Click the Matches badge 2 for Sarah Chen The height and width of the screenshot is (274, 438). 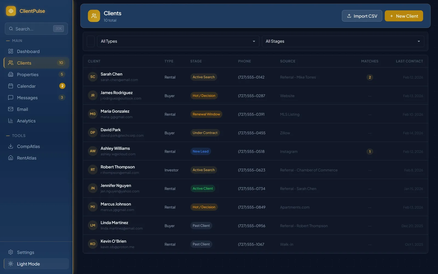(x=370, y=77)
